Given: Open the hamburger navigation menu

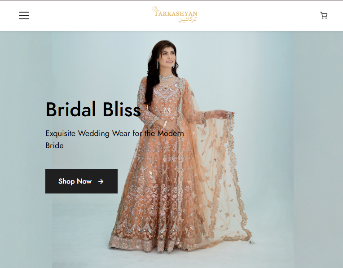Looking at the screenshot, I should point(24,16).
